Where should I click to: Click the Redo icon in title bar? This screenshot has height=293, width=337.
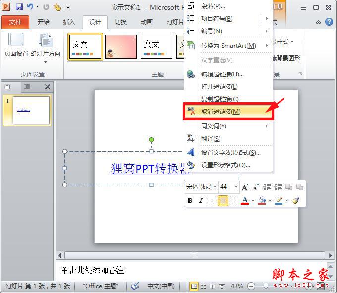46,7
